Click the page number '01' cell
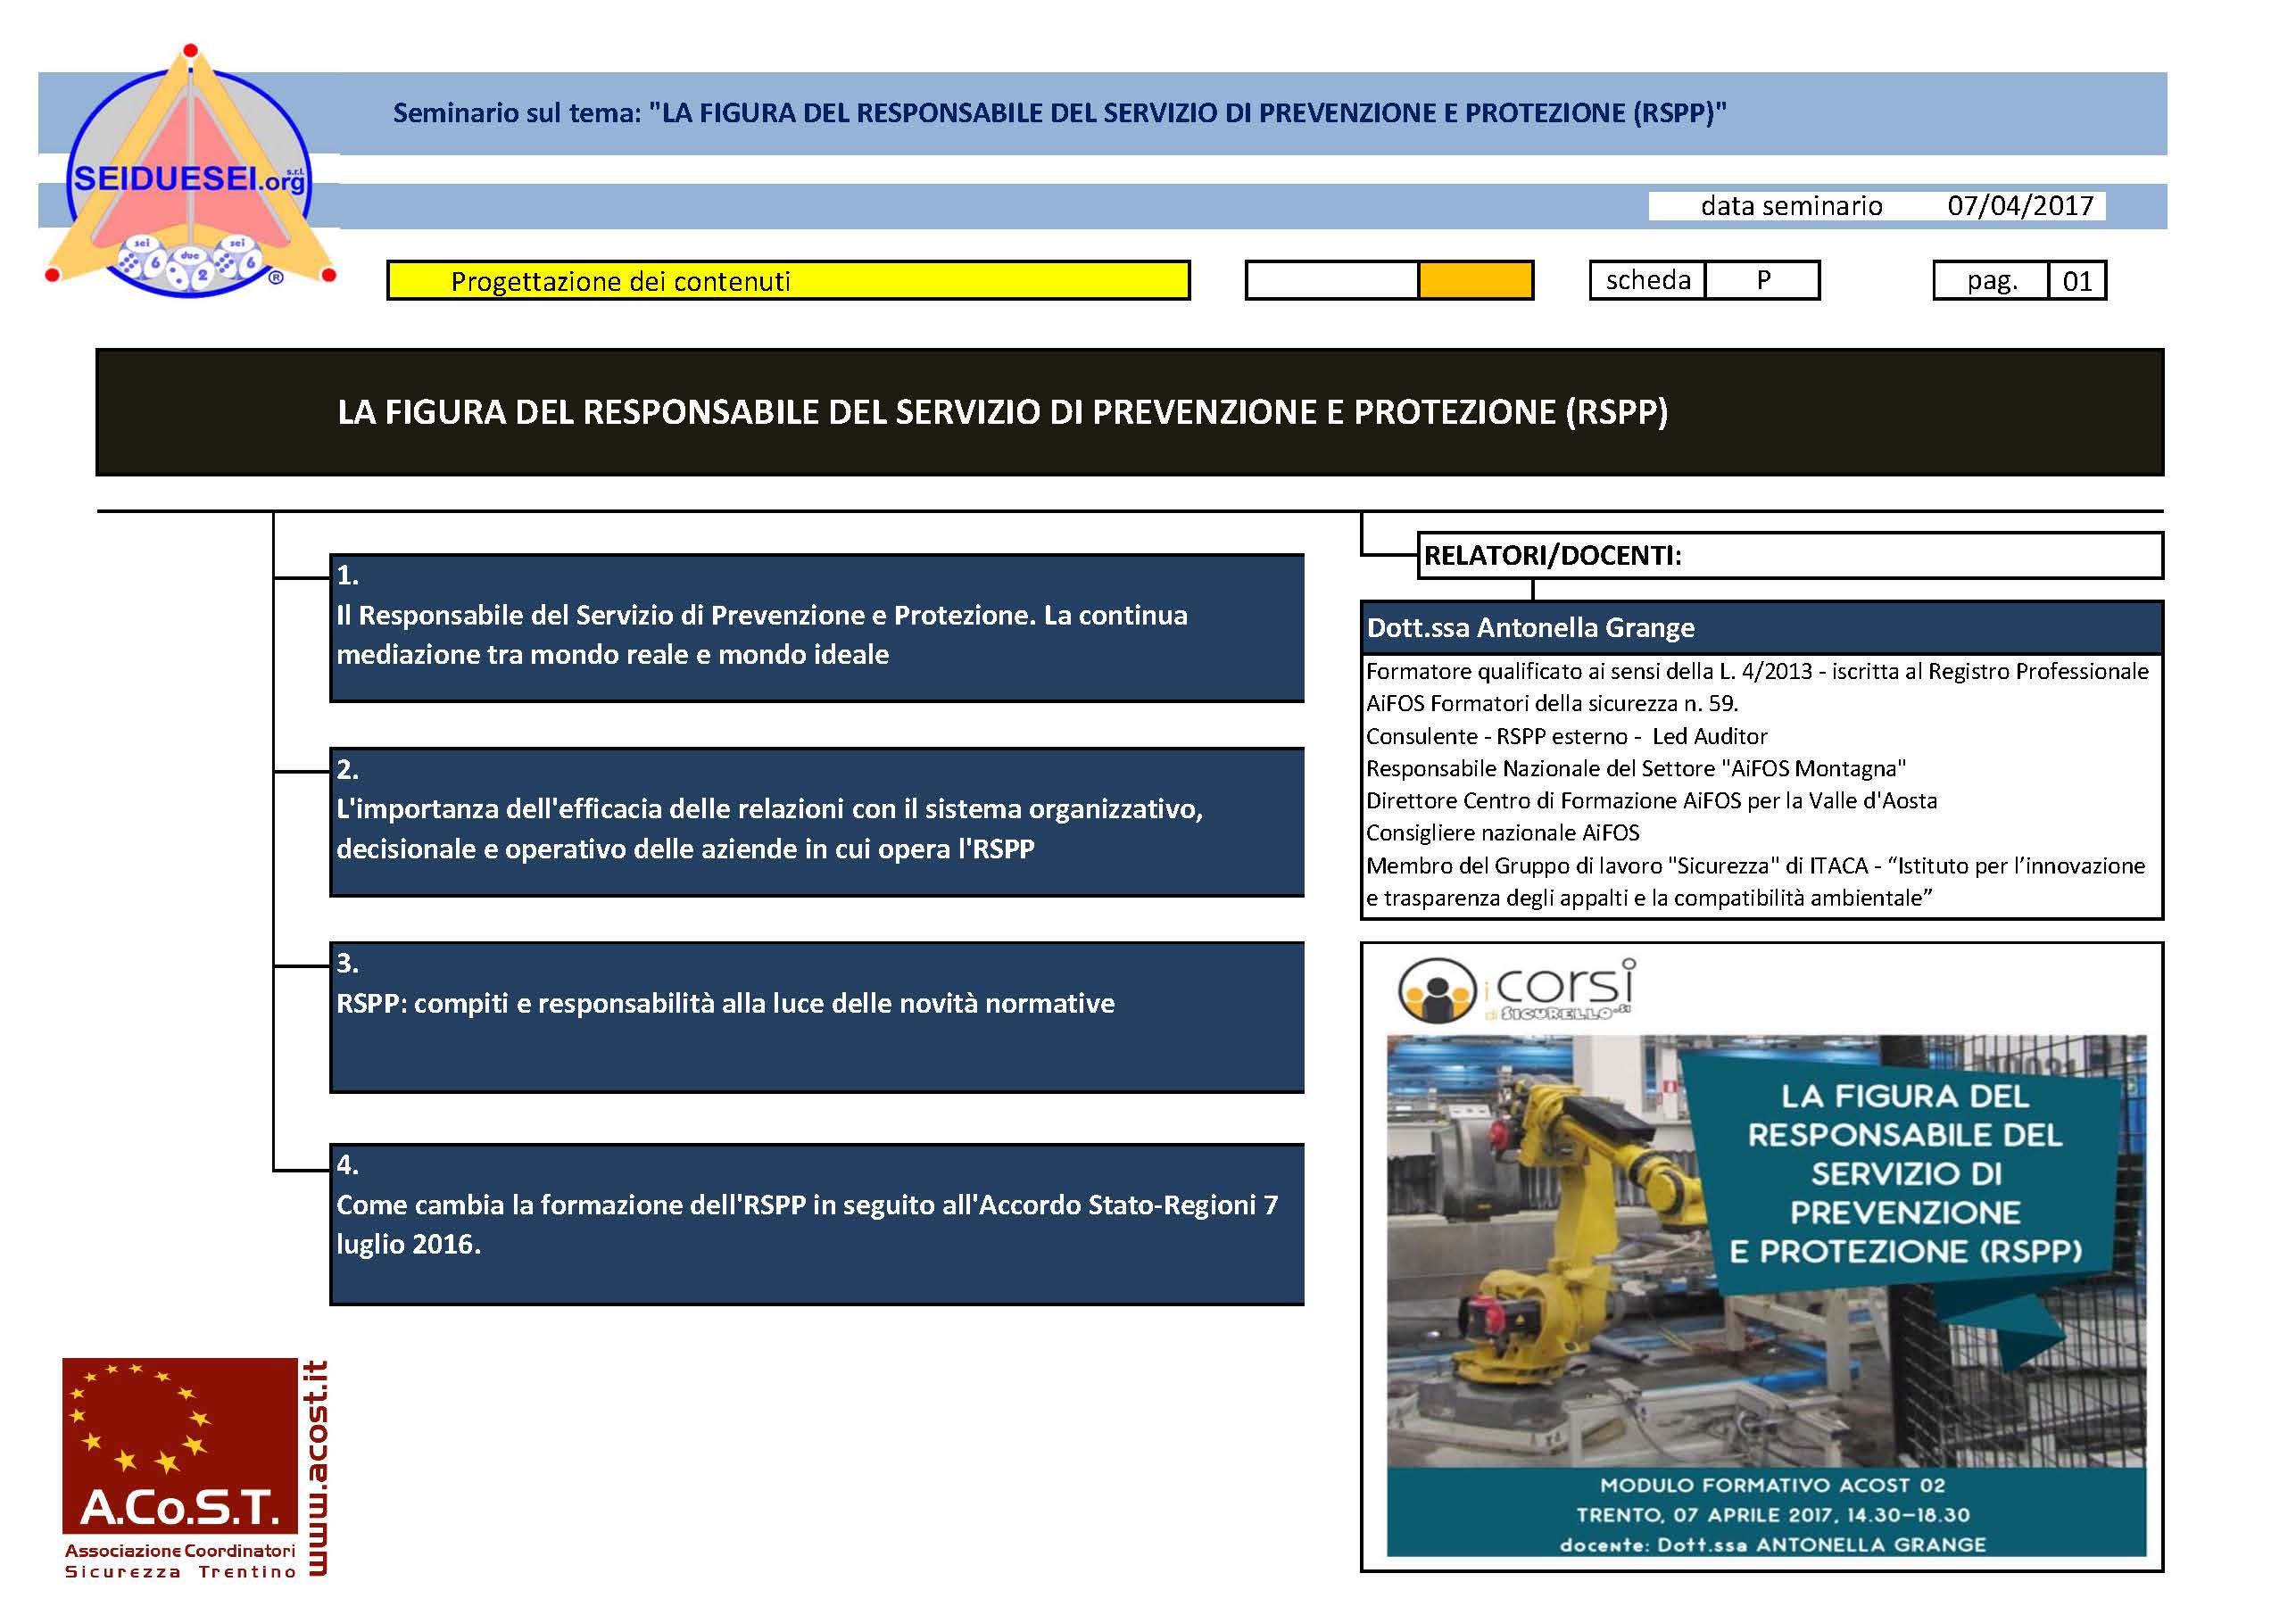 point(2077,281)
